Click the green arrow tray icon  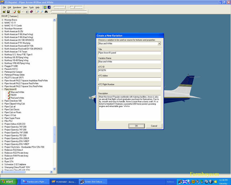(x=202, y=182)
